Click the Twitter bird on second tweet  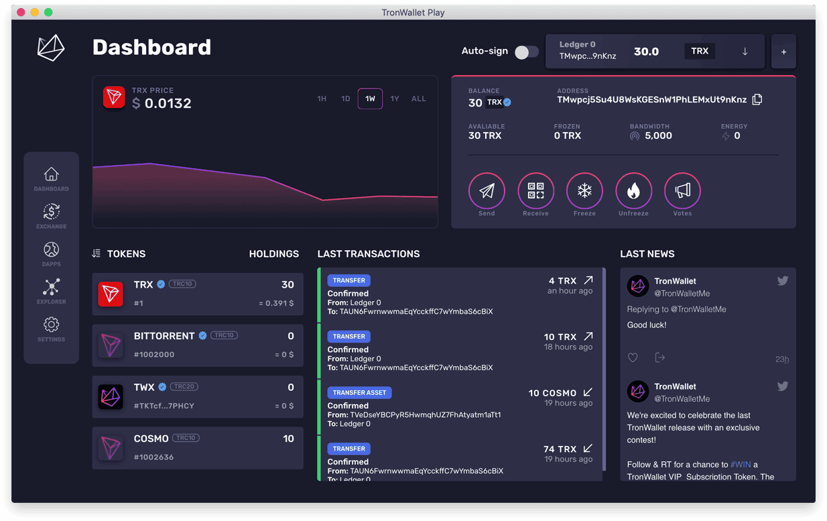click(x=782, y=386)
